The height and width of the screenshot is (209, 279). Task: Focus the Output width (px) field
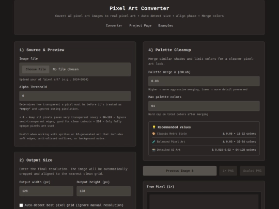pos(47,191)
